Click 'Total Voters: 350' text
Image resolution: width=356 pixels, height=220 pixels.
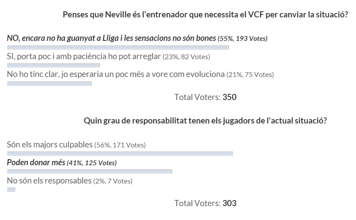click(205, 97)
